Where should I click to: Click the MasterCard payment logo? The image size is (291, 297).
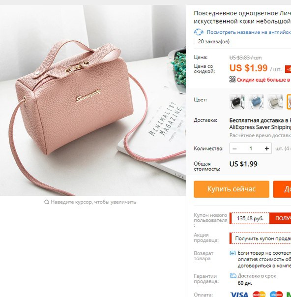tap(259, 294)
